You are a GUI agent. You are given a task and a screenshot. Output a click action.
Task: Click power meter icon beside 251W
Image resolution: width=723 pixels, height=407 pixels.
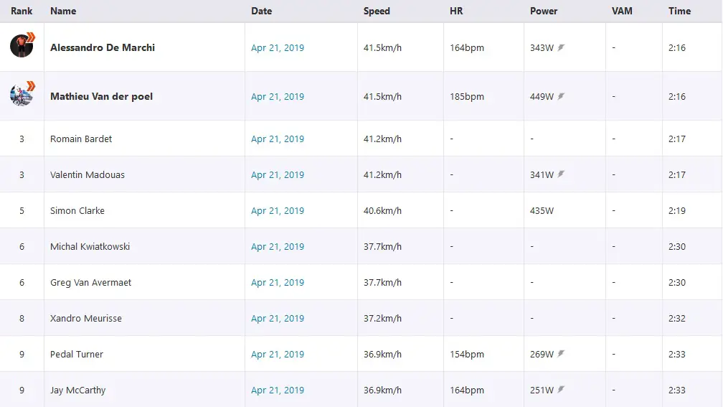(x=561, y=390)
